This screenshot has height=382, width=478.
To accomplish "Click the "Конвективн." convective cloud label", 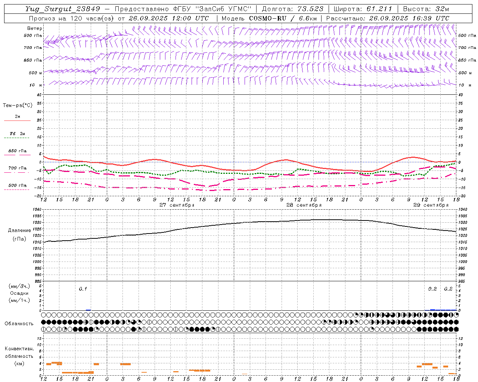I will pyautogui.click(x=19, y=349).
